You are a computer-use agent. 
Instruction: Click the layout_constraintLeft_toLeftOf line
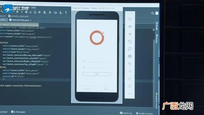(25, 58)
